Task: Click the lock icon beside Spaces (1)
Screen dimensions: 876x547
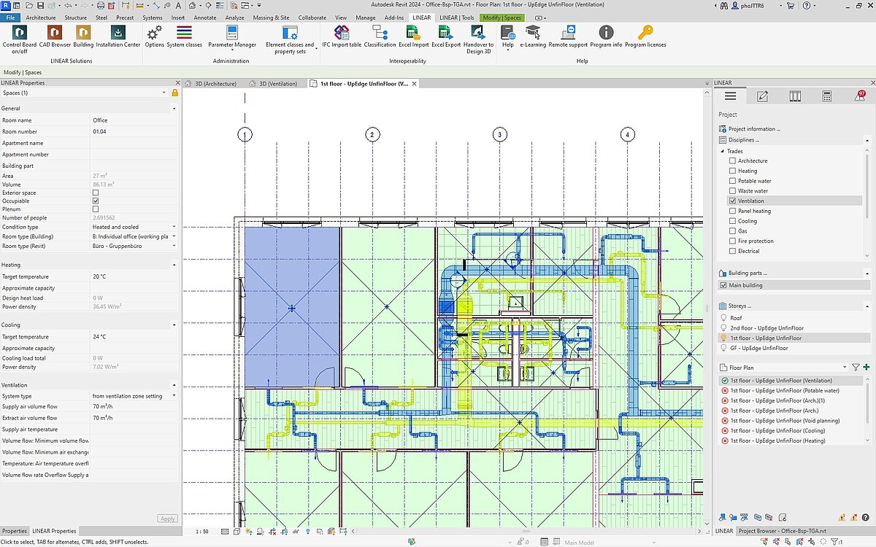Action: point(174,93)
